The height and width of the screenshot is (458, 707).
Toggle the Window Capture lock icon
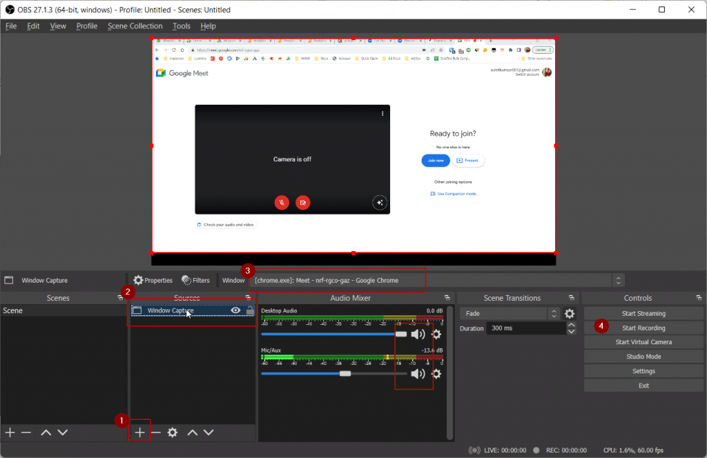coord(250,310)
